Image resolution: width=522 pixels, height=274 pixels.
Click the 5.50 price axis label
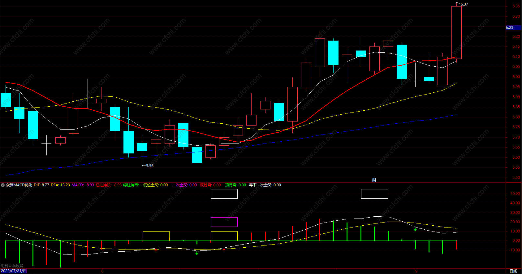(x=516, y=178)
